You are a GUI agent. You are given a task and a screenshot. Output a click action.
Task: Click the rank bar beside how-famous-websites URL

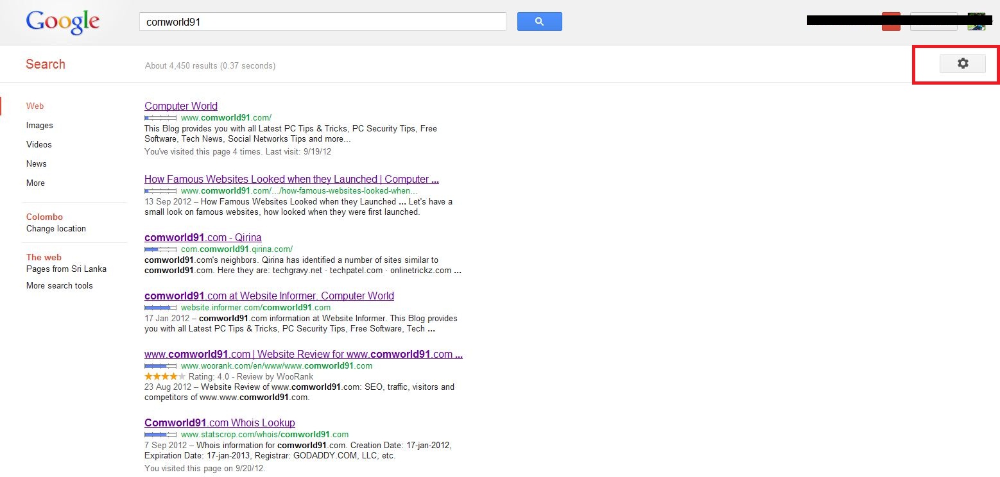160,190
